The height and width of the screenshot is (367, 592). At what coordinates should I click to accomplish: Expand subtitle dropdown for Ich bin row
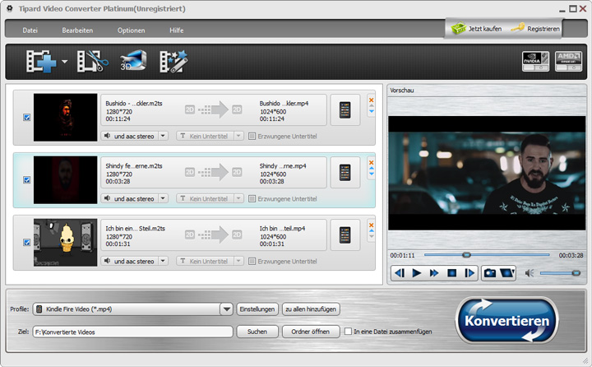coord(238,261)
